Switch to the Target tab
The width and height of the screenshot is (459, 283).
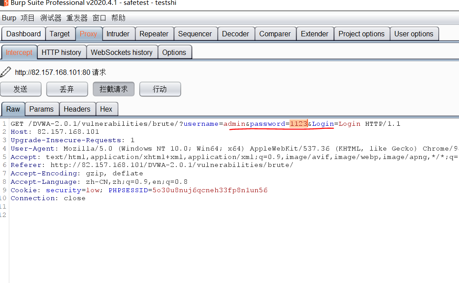60,34
